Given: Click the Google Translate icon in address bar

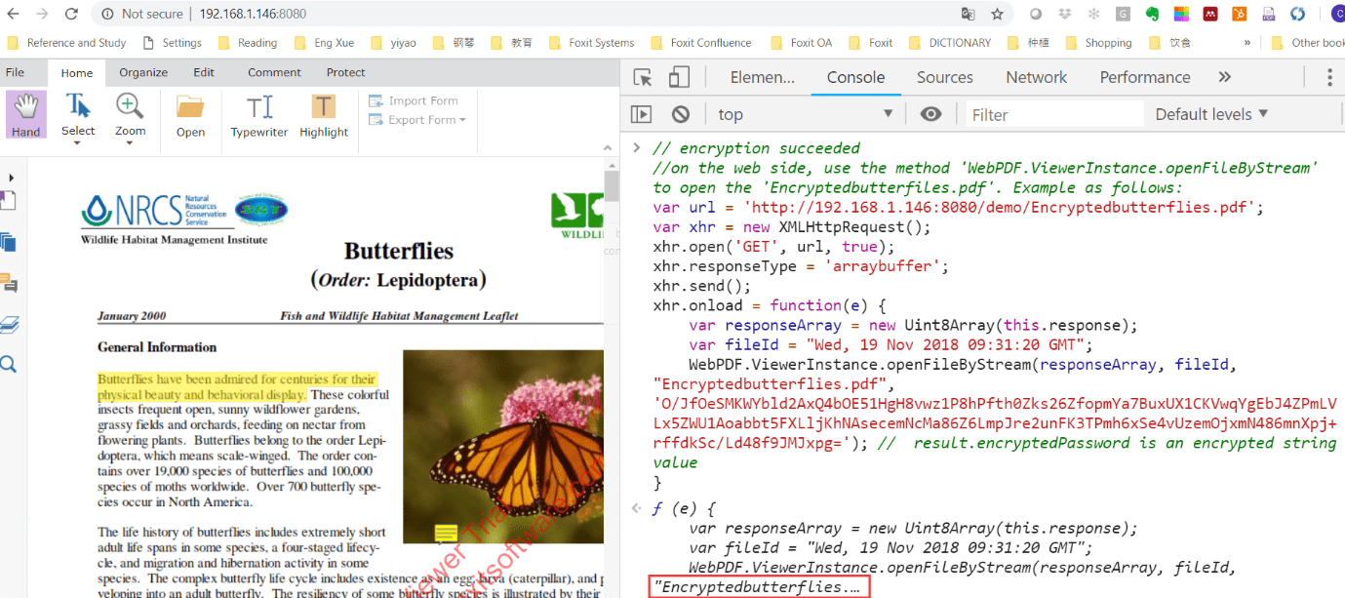Looking at the screenshot, I should (x=968, y=14).
